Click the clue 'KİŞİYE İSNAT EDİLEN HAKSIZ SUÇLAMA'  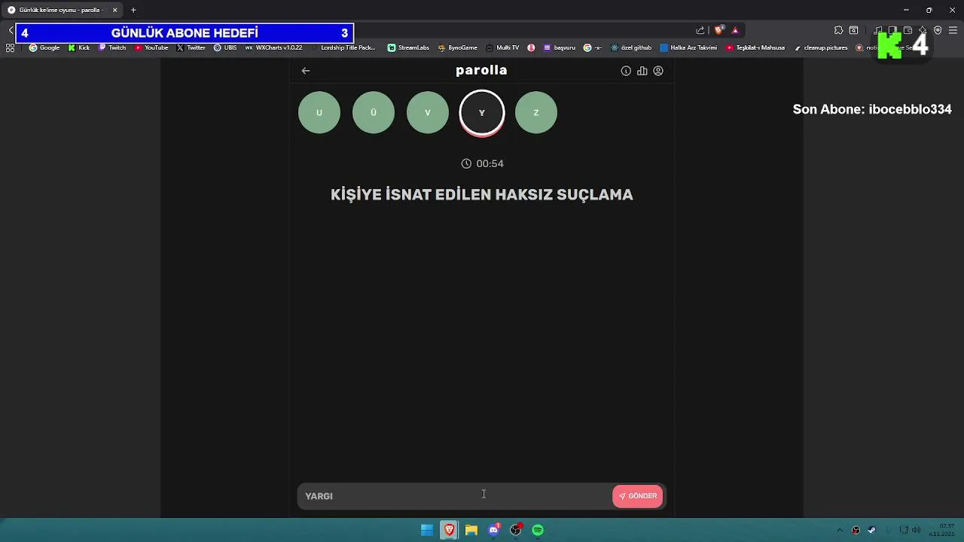pos(482,194)
